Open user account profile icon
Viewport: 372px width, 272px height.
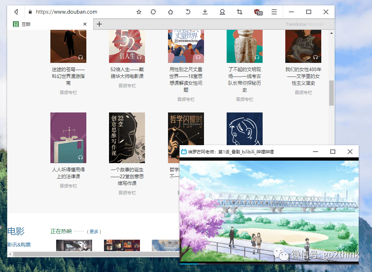click(x=222, y=12)
